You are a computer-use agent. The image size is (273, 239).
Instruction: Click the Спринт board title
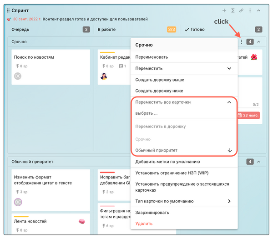20,10
